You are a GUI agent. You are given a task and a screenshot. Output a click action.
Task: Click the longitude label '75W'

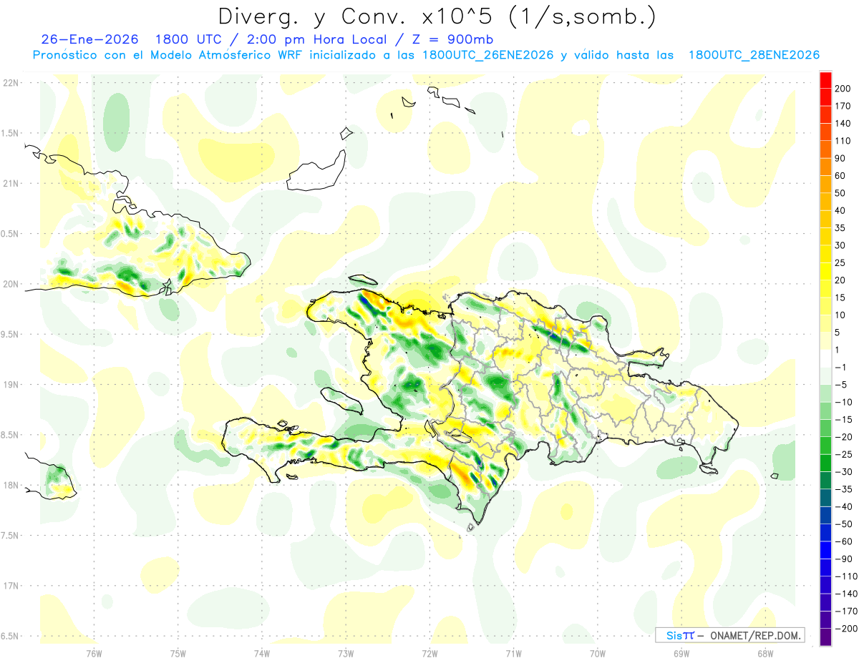click(x=178, y=653)
